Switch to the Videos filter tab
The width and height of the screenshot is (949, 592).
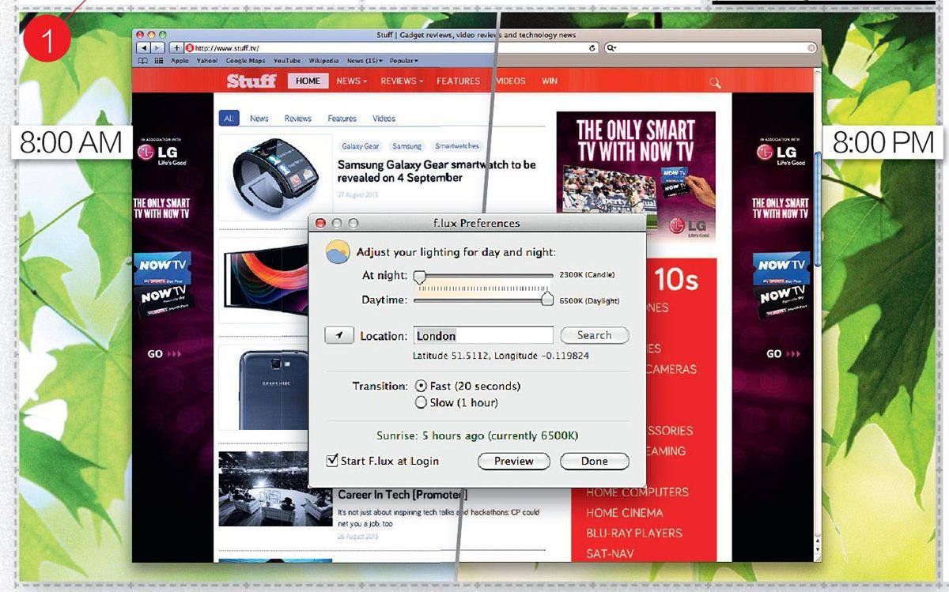click(384, 119)
